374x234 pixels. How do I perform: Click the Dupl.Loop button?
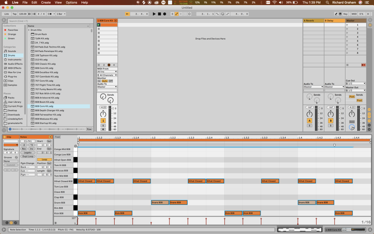(28, 156)
